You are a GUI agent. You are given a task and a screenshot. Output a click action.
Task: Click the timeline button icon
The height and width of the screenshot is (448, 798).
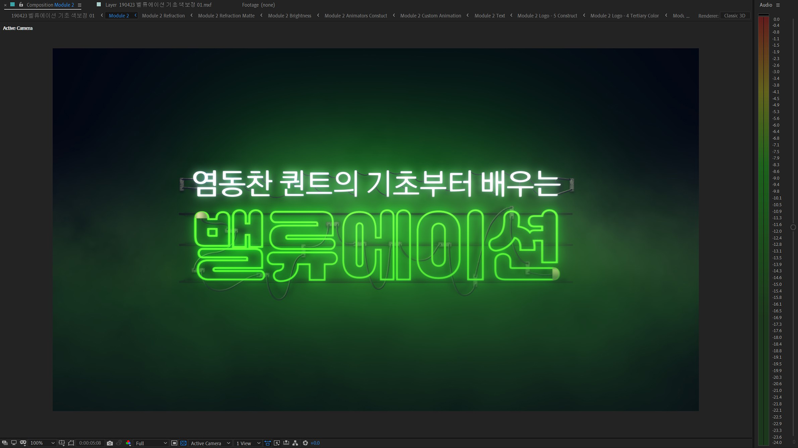(286, 443)
